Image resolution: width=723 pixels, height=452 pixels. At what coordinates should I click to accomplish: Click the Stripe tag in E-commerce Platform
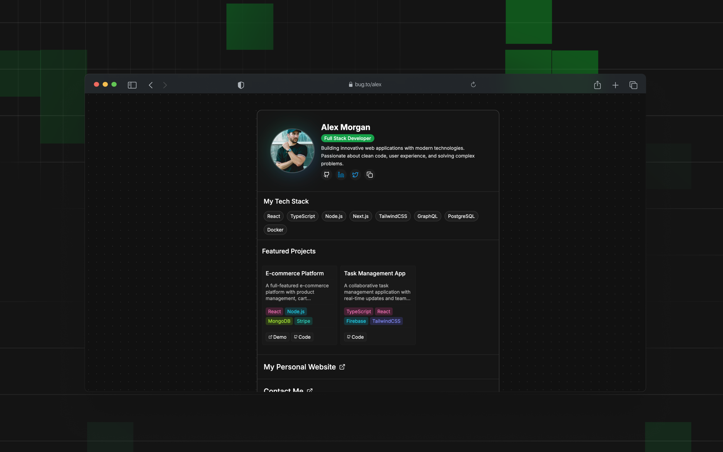[x=303, y=321]
